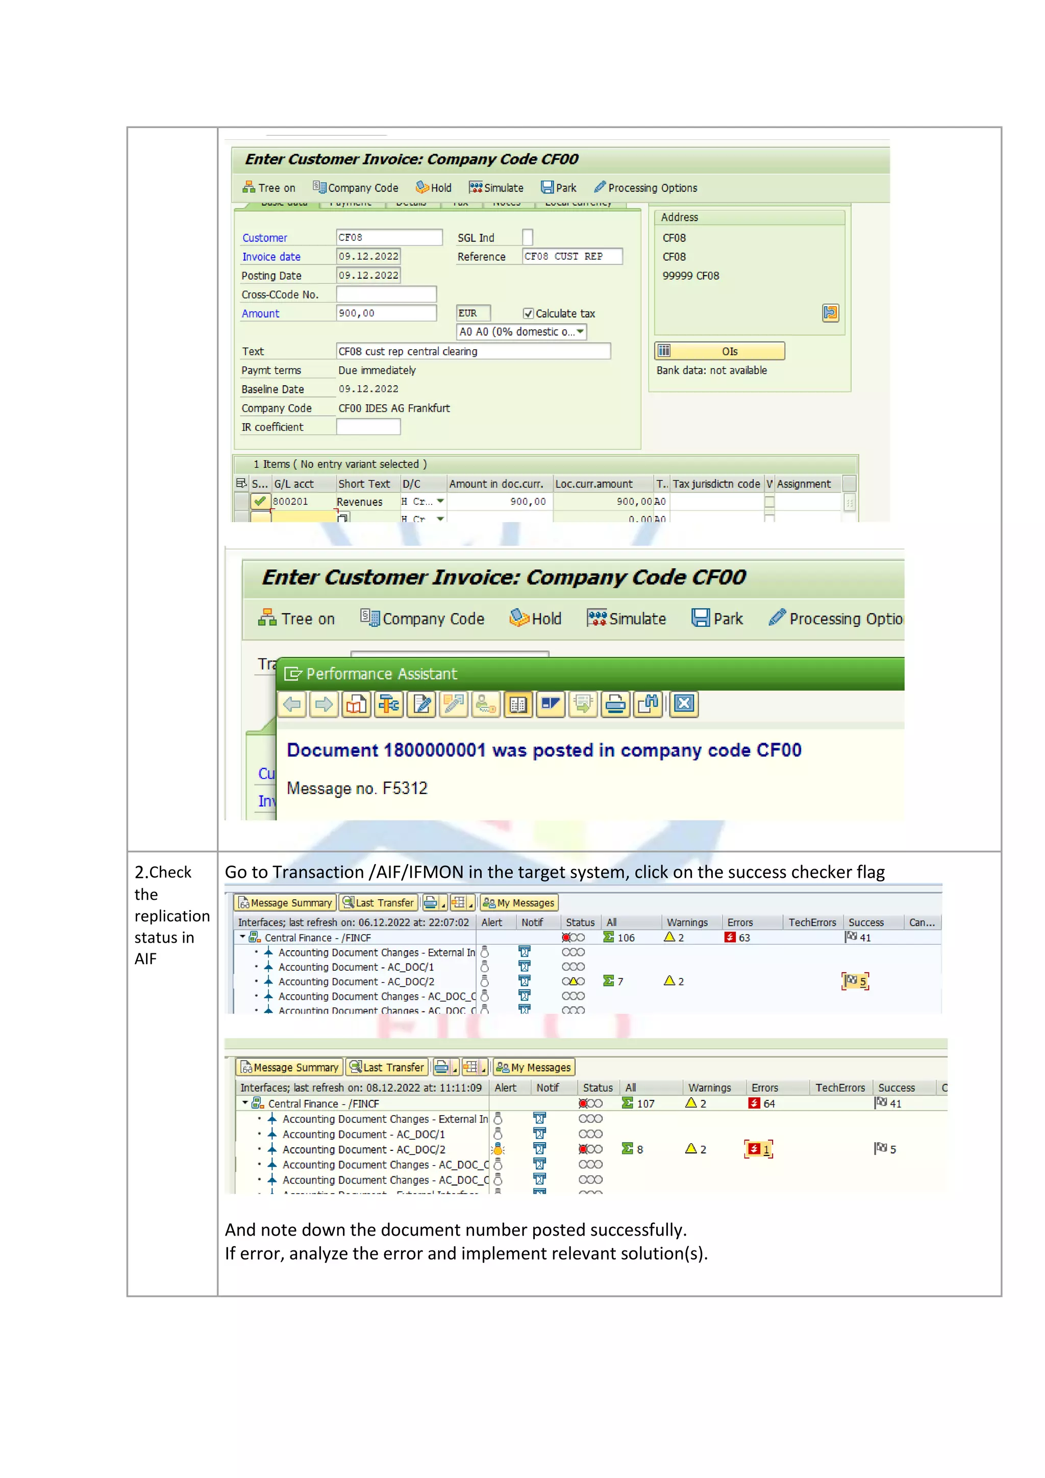Click the binoculars find icon in Performance Assistant
1045x1478 pixels.
[x=648, y=704]
